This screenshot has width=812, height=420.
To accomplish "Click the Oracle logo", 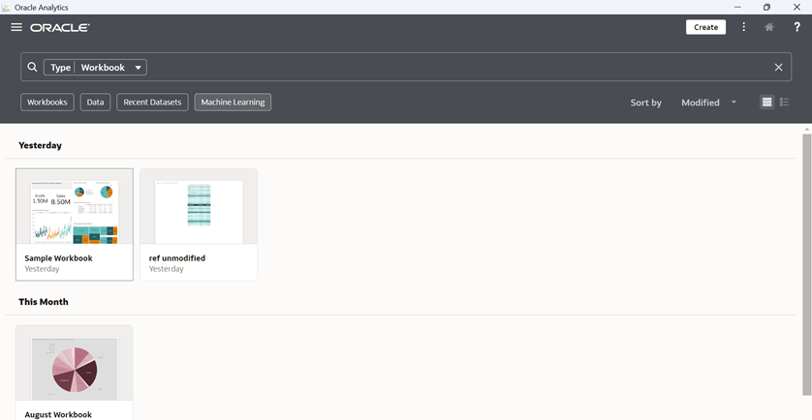I will pos(60,28).
